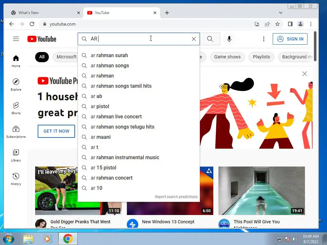This screenshot has height=245, width=327.
Task: Open Shorts in the sidebar
Action: pos(16,108)
